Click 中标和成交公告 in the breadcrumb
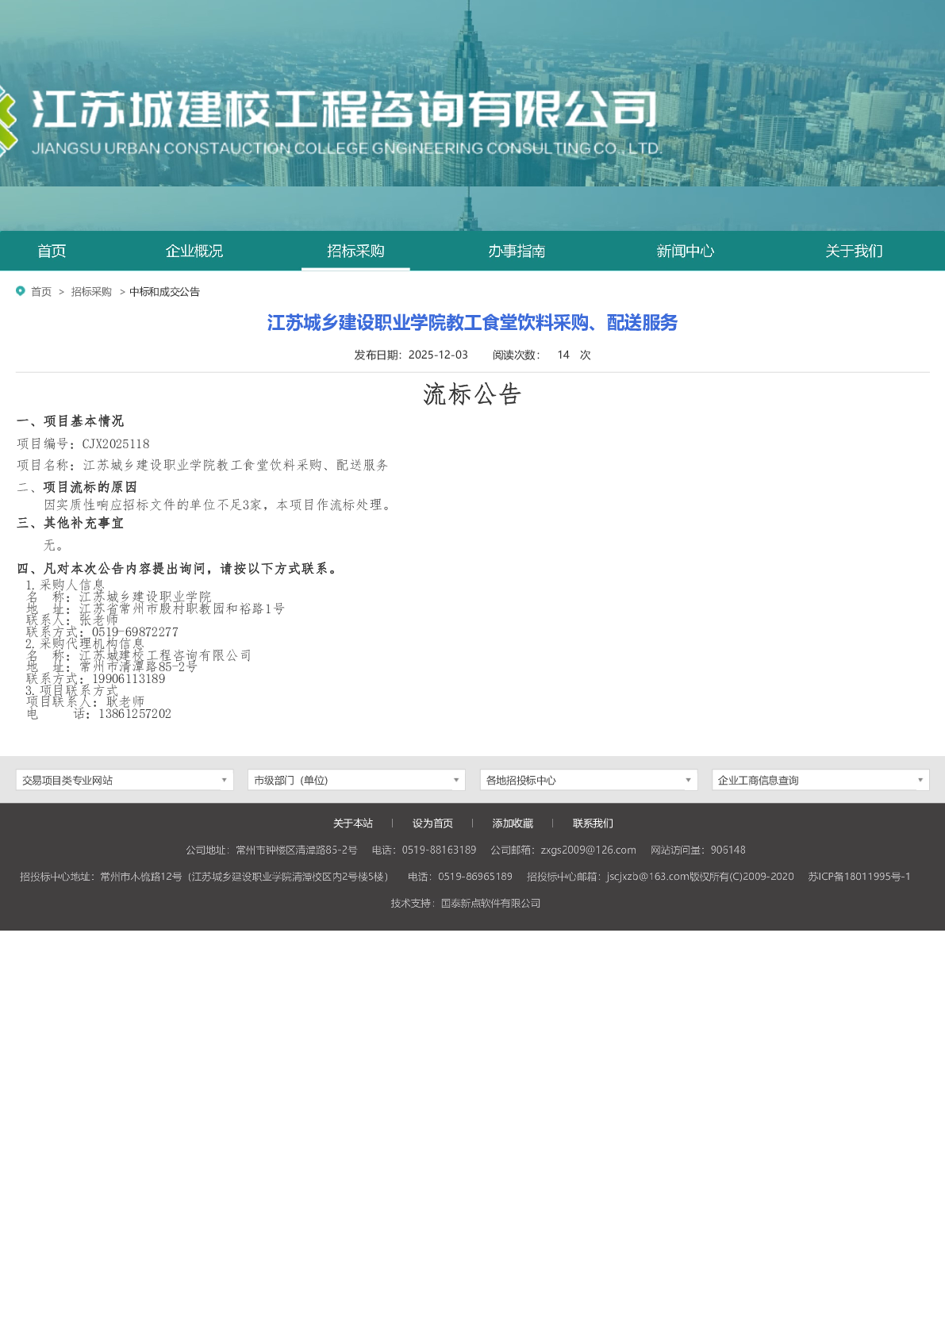945x1336 pixels. coord(164,292)
